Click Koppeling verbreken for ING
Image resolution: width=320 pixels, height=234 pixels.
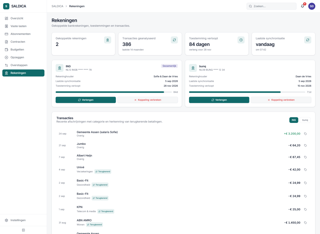point(147,100)
